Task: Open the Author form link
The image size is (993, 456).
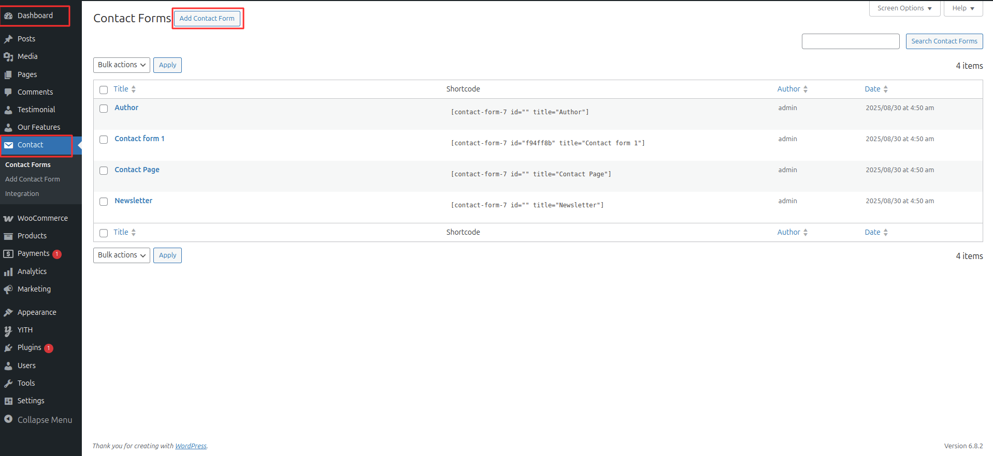Action: 126,108
